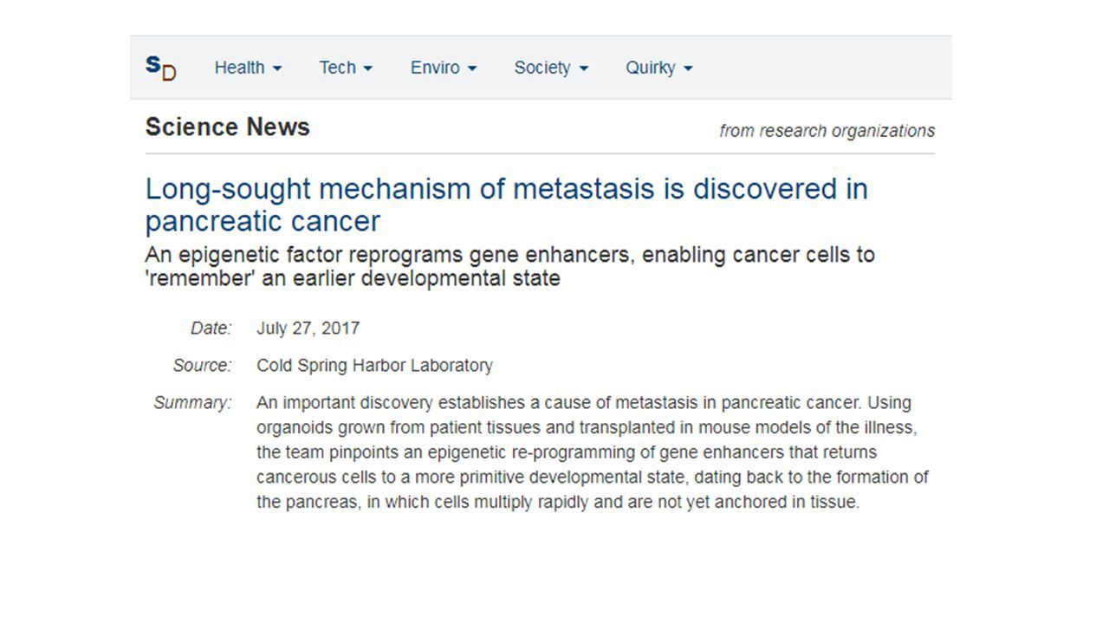Open the Quirky menu
The image size is (1109, 624).
659,68
